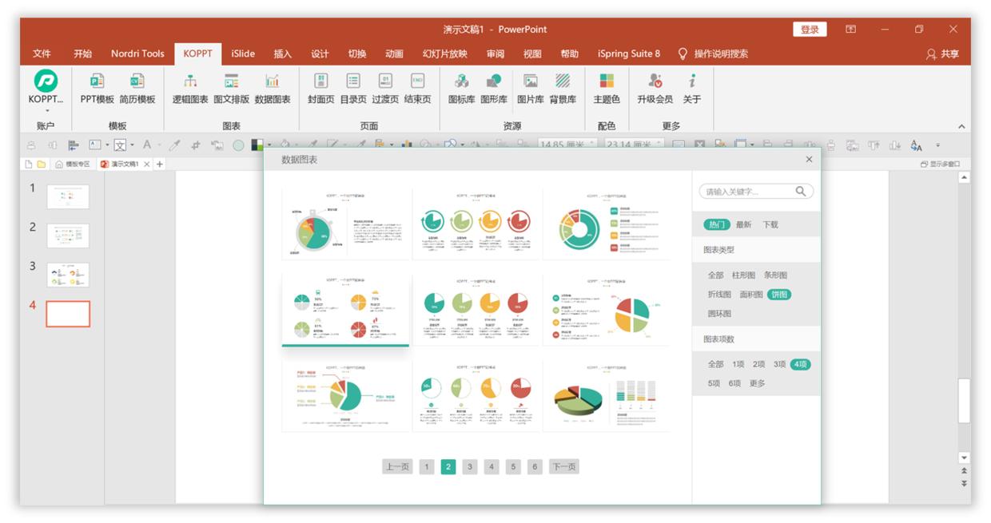Select the 最新 sort filter
The width and height of the screenshot is (991, 523).
pos(743,224)
